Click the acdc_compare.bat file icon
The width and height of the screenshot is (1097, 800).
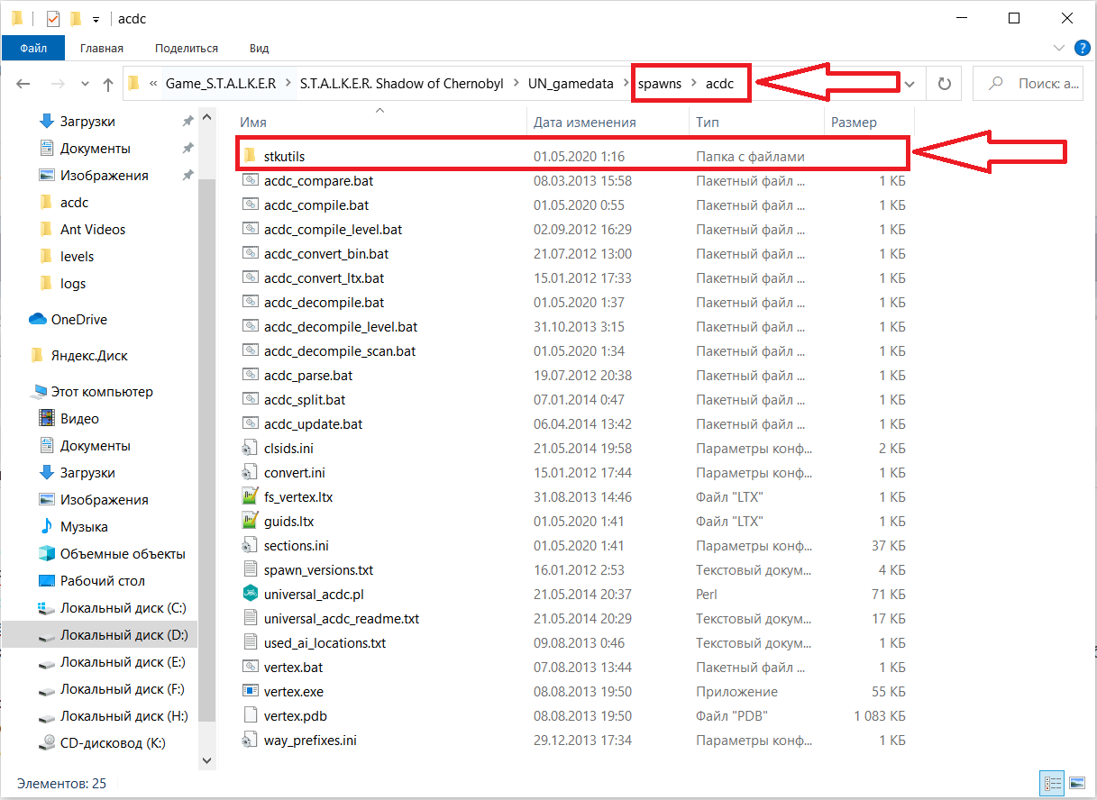point(251,181)
